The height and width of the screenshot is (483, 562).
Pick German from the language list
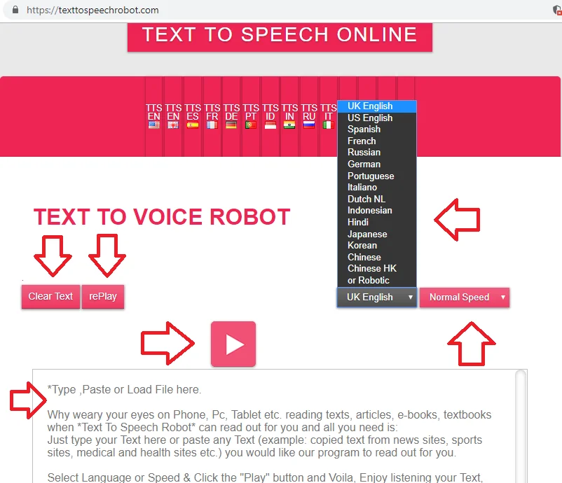click(x=377, y=164)
